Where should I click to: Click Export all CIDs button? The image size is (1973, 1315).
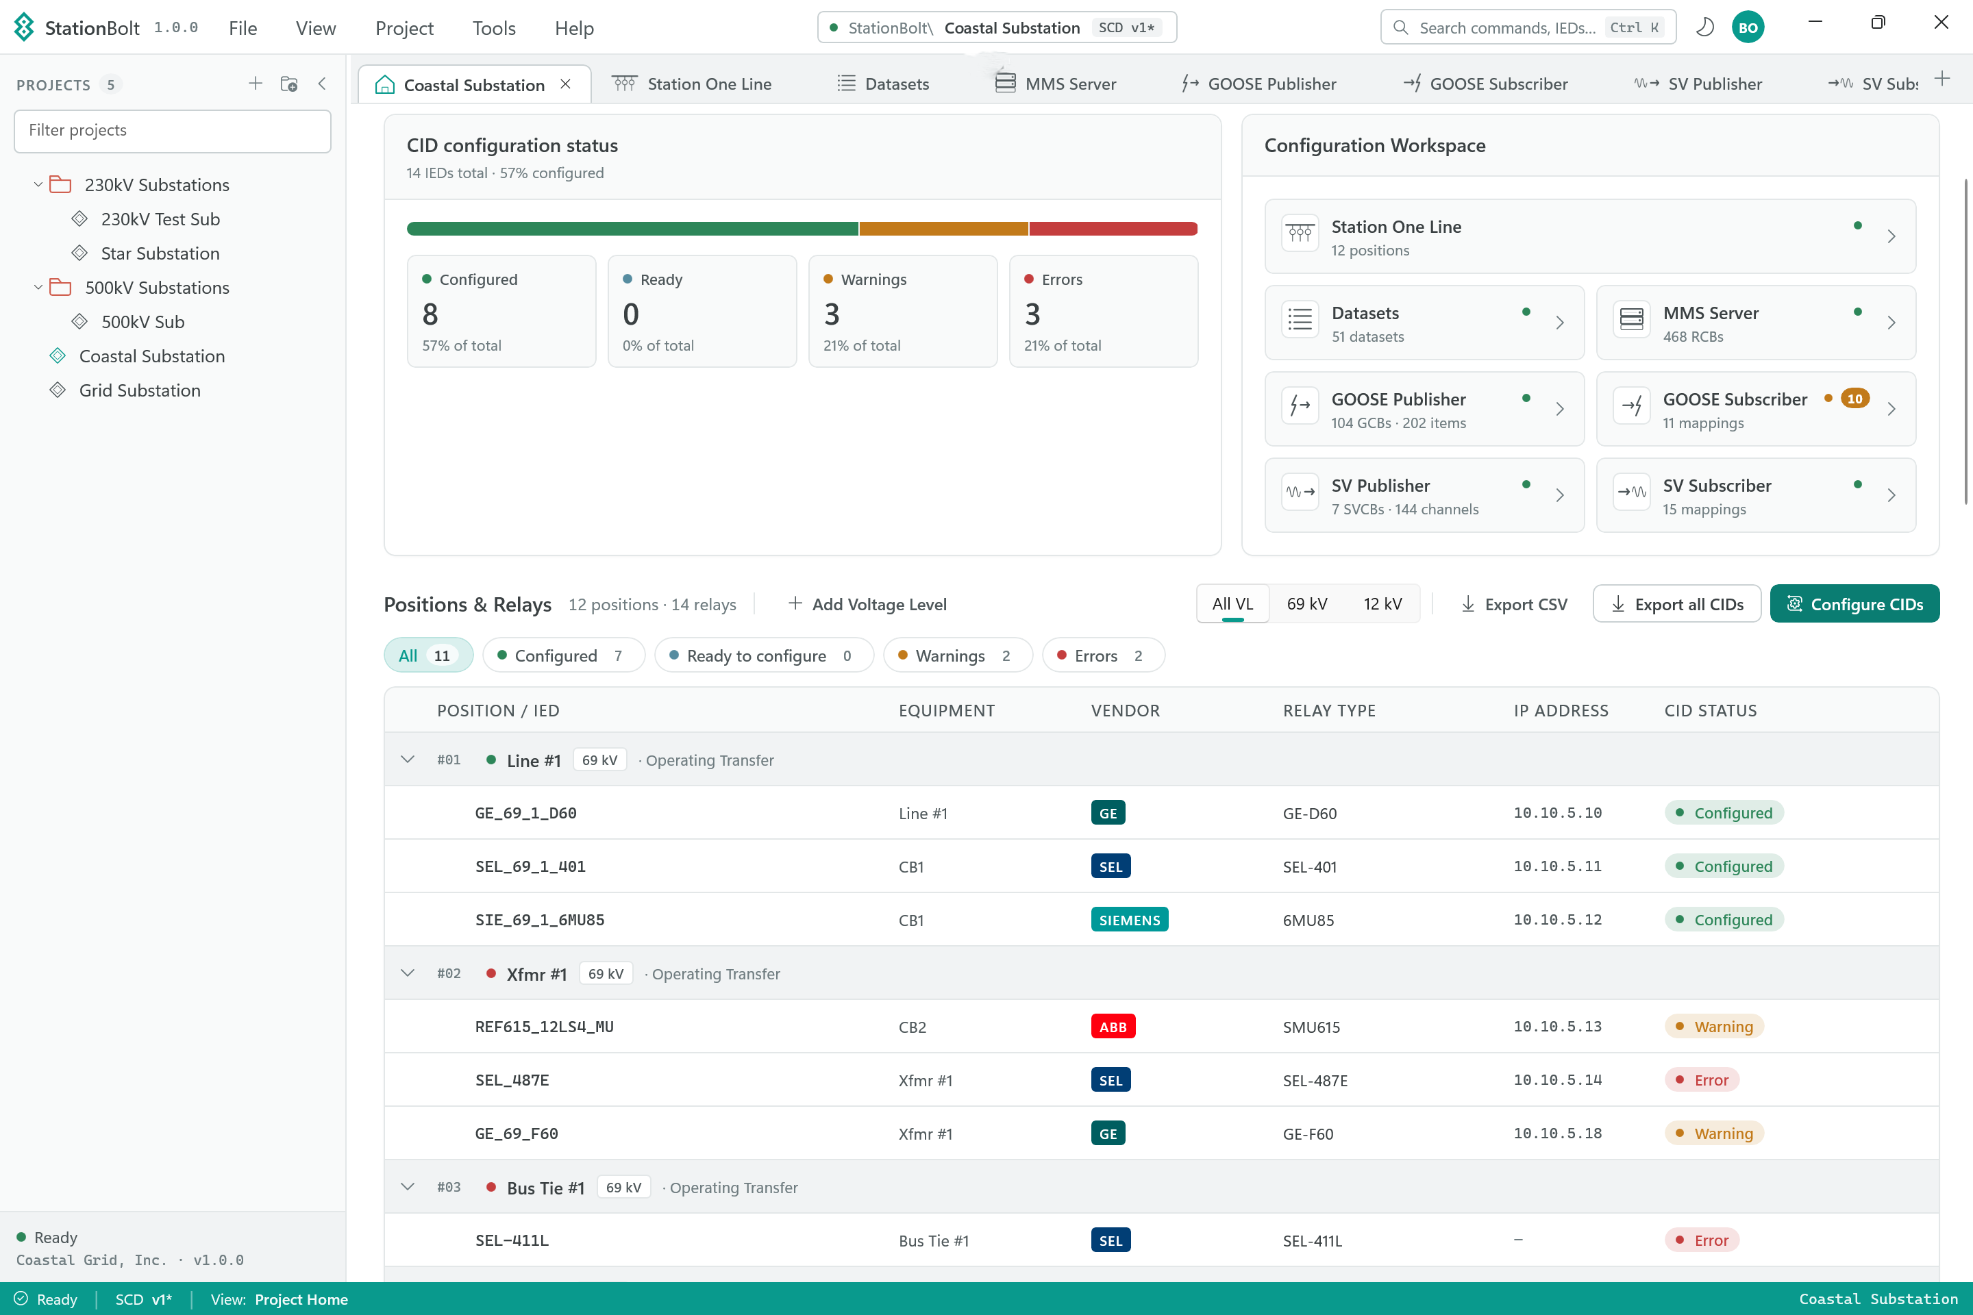1676,604
